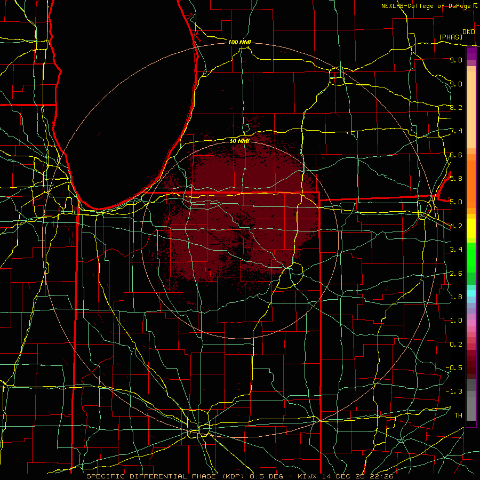Click the 50 NMI range ring label
Viewport: 480px width, 480px height.
[239, 141]
